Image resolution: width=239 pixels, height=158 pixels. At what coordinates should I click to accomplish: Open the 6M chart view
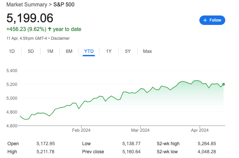coord(69,51)
